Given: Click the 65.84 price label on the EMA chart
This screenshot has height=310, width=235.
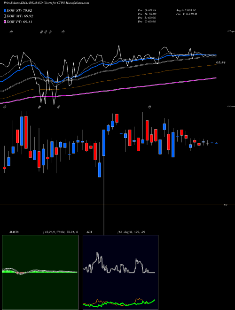Looking at the screenshot, I should coord(221,62).
